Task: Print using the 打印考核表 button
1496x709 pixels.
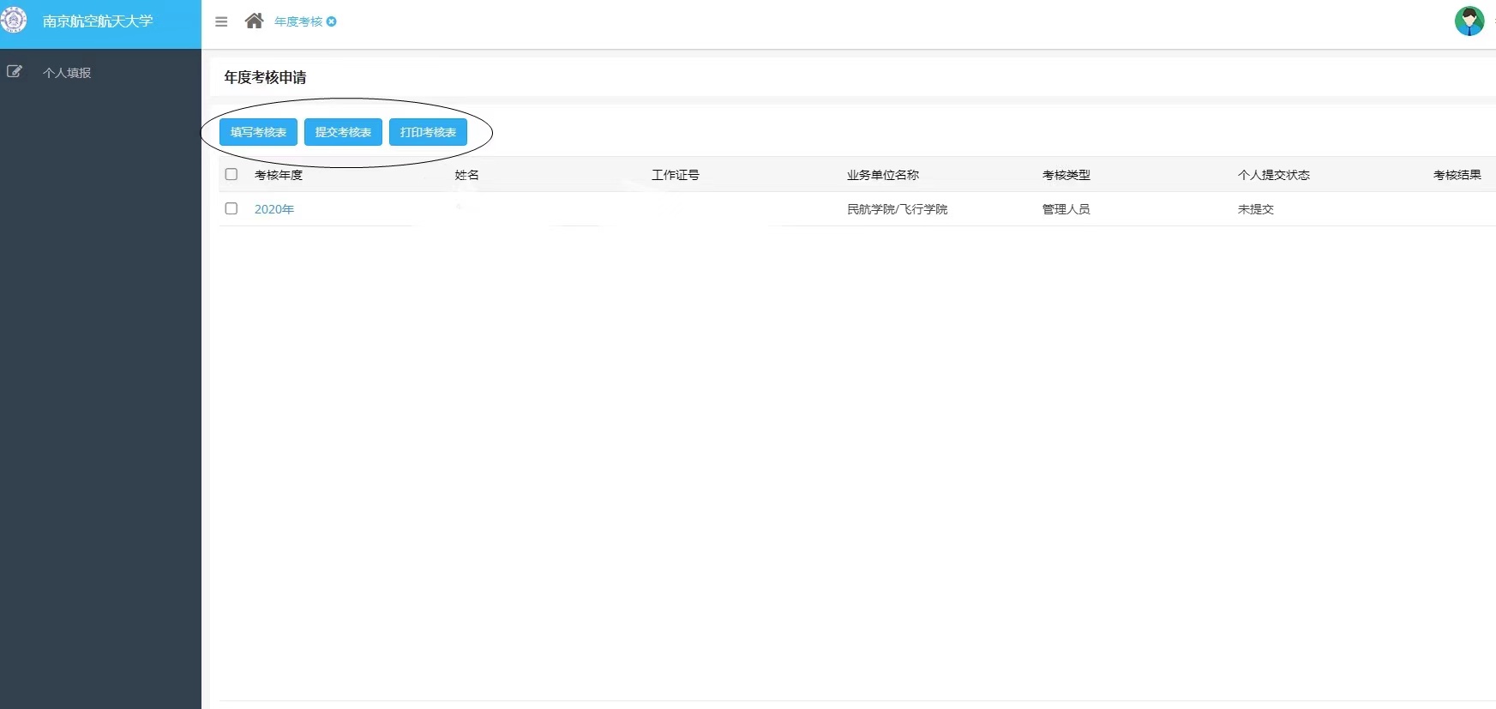Action: click(x=428, y=132)
